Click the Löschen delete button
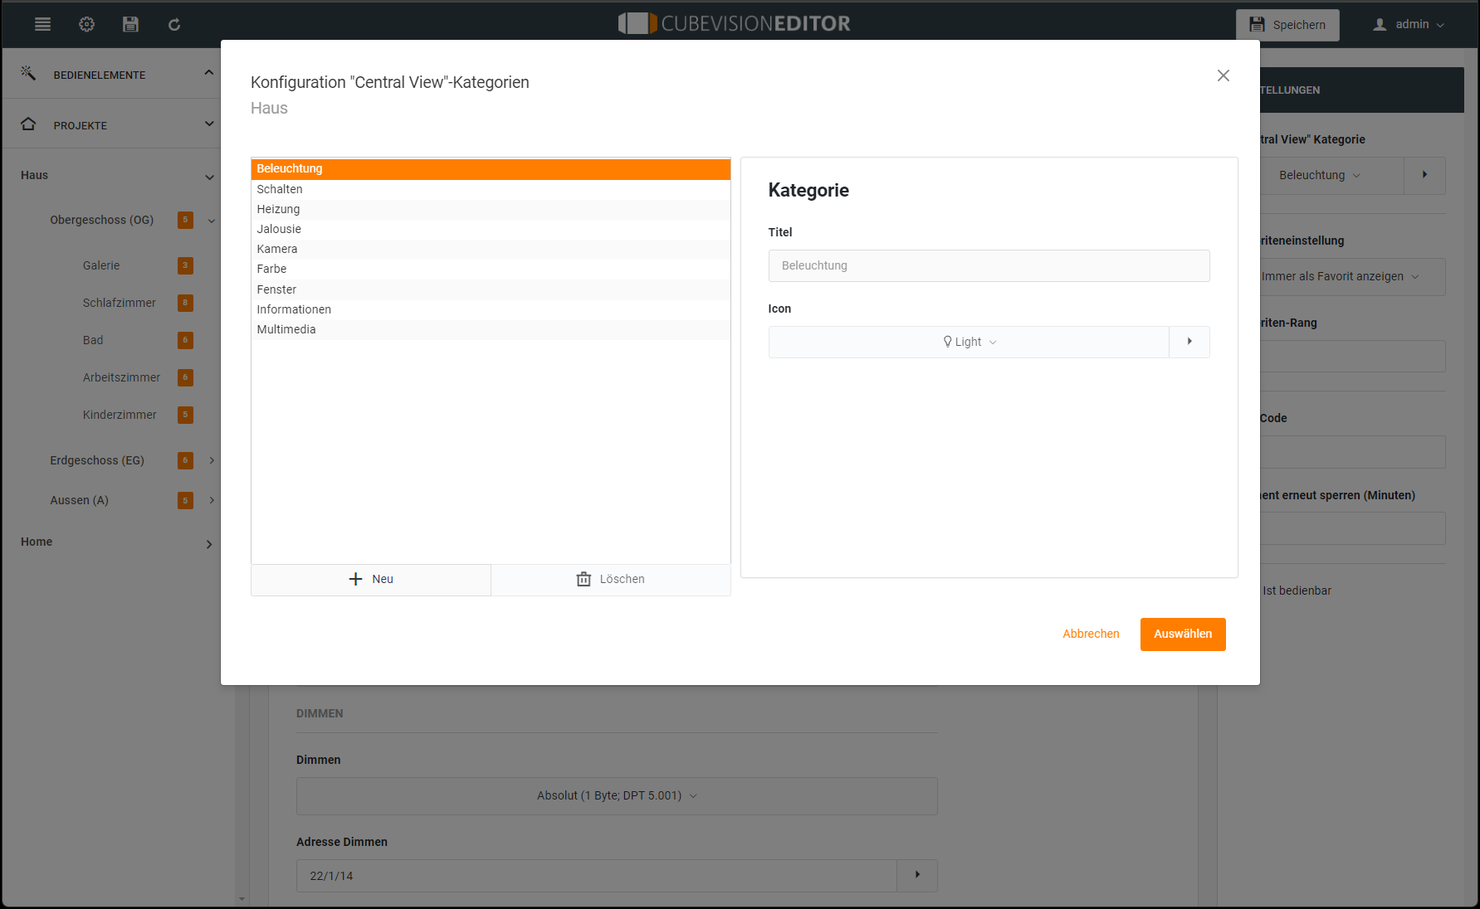Screen dimensions: 1480x909 pyautogui.click(x=611, y=579)
